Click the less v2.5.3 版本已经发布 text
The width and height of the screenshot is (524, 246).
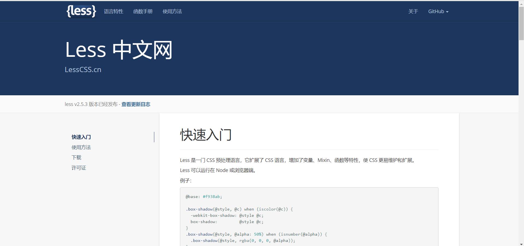(91, 104)
